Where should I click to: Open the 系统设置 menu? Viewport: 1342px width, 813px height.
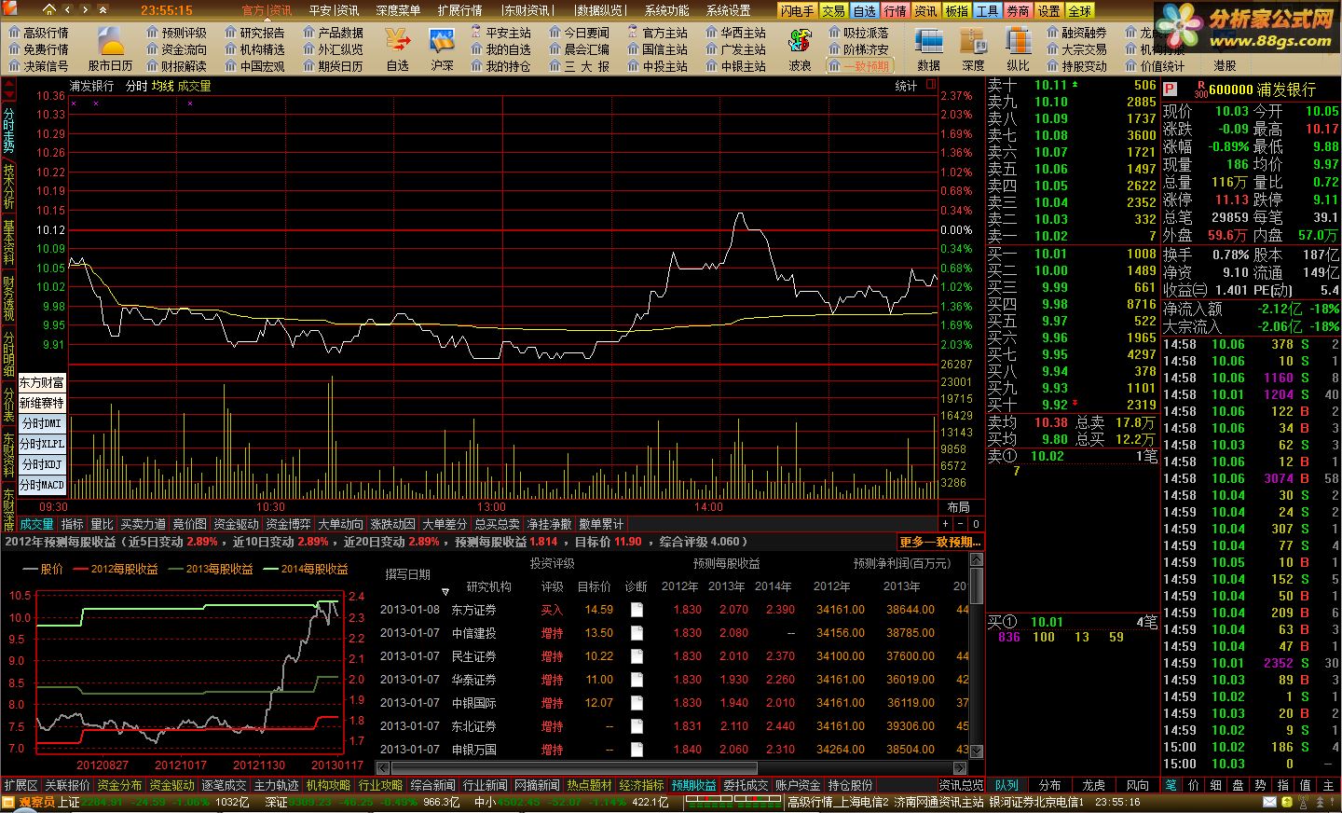pos(728,10)
